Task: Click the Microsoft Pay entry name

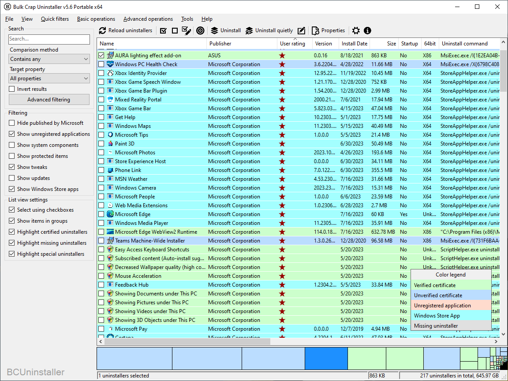Action: pos(131,329)
